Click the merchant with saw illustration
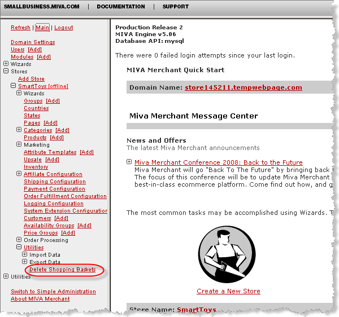 227,254
